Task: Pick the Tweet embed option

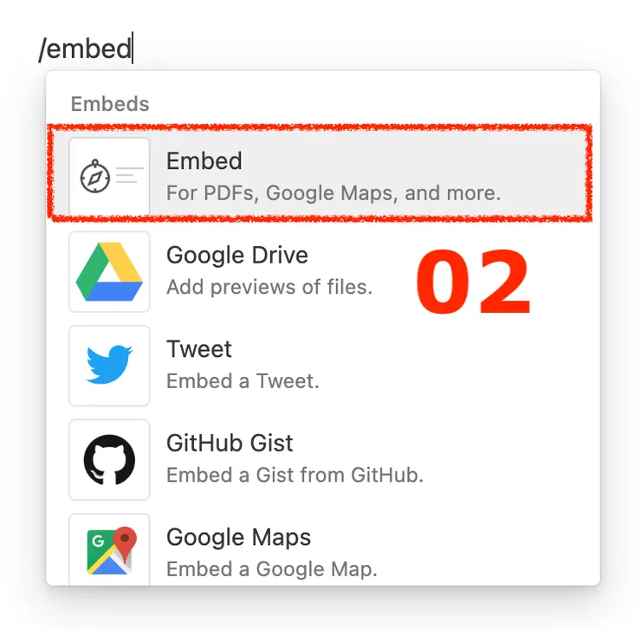Action: pyautogui.click(x=199, y=349)
